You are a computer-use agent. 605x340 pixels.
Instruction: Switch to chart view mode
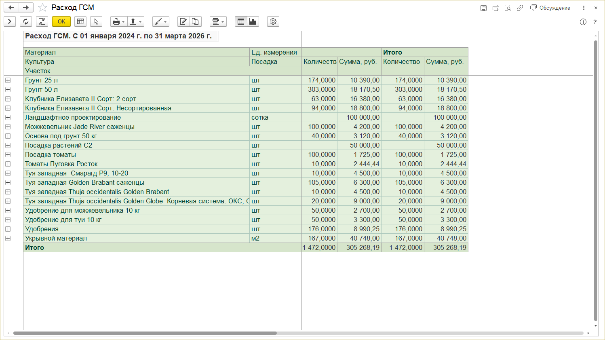tap(253, 21)
